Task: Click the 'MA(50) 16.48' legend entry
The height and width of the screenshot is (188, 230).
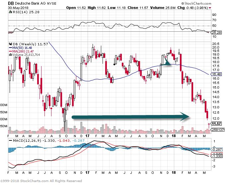Action: click(22, 48)
